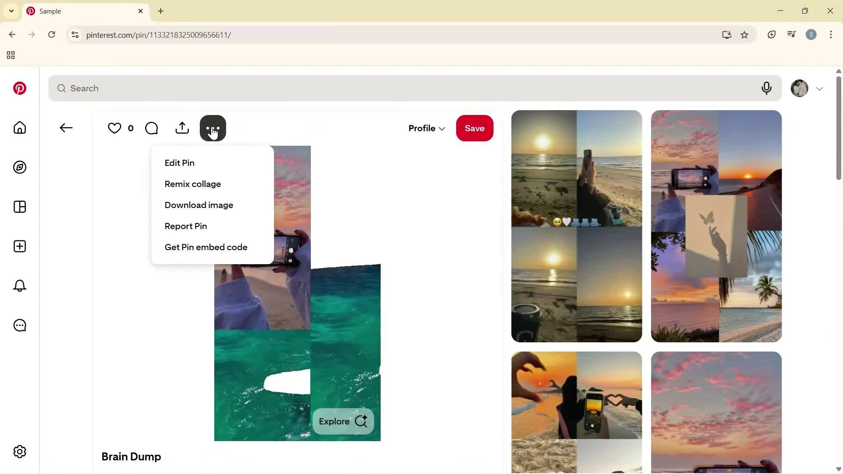Open notifications with the bell icon
Viewport: 843px width, 474px height.
pos(19,286)
